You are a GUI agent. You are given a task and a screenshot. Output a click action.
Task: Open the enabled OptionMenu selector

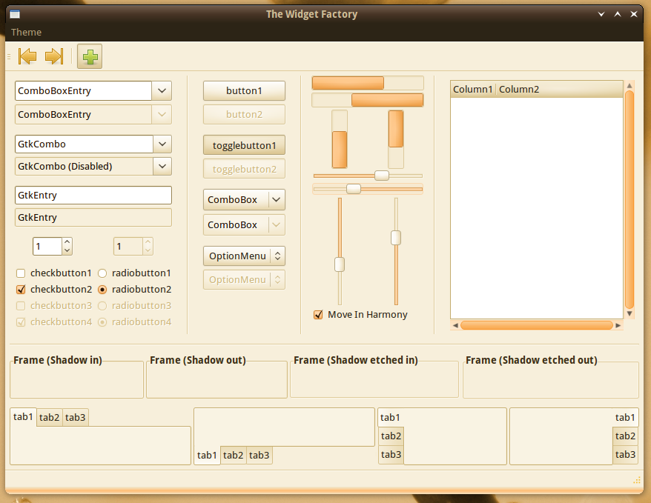tap(244, 256)
